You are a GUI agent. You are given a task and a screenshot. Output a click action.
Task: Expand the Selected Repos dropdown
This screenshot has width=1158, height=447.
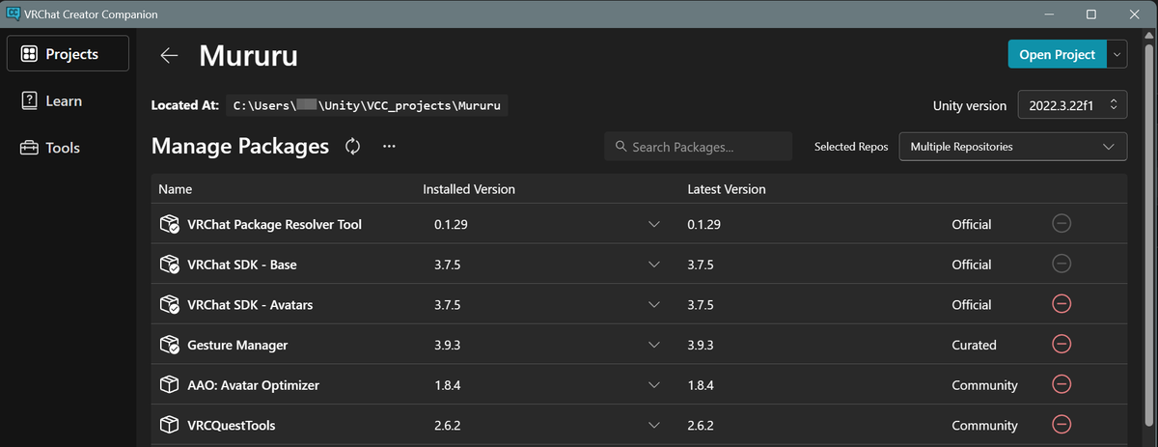coord(1012,147)
